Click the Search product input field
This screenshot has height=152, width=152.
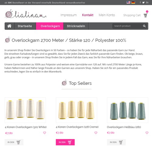(127, 26)
